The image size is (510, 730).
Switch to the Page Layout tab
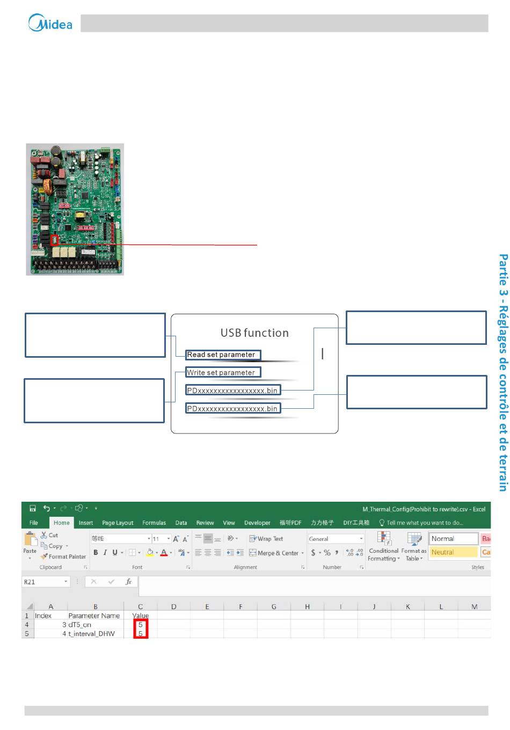click(x=118, y=523)
